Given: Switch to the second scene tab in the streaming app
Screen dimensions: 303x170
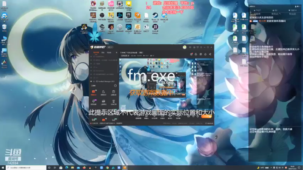Looking at the screenshot, I should click(103, 53).
